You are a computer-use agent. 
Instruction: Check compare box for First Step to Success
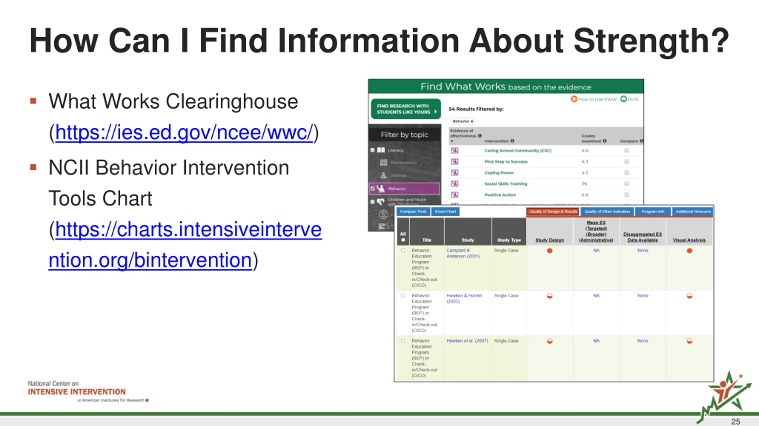(x=627, y=162)
